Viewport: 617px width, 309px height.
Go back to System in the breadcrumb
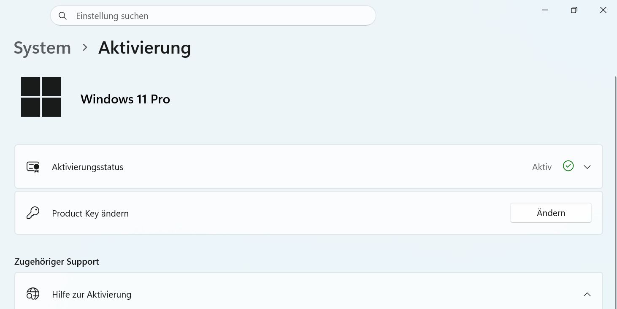click(x=42, y=48)
